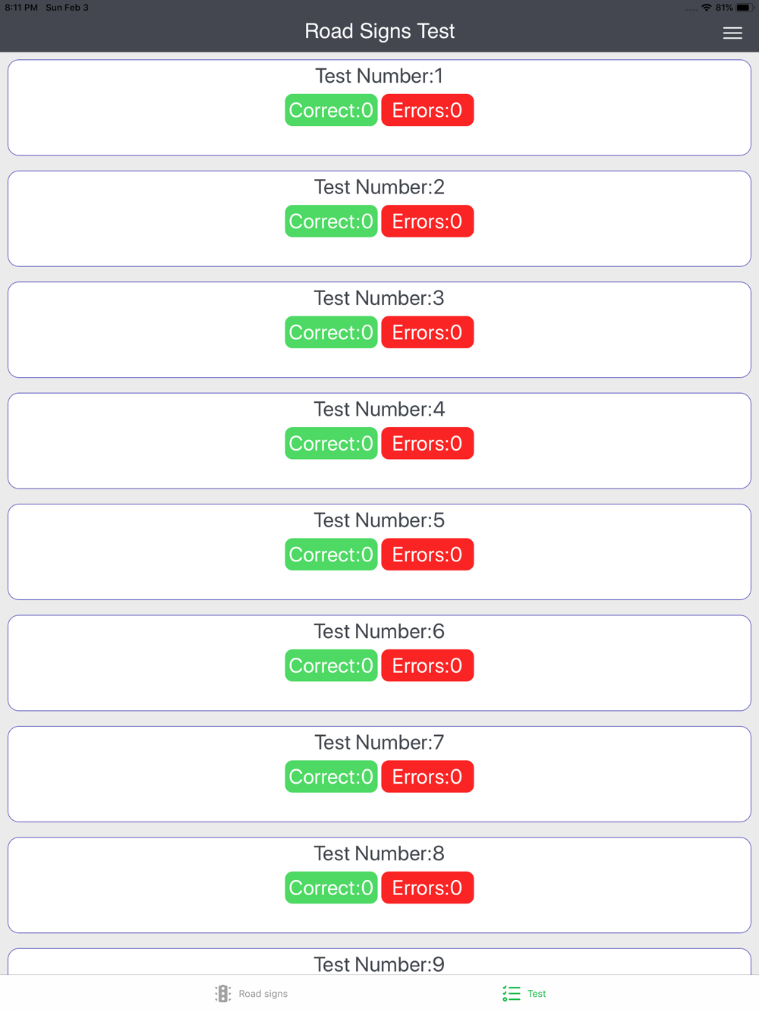Tap the checklist Test icon
The image size is (759, 1012).
pos(512,993)
